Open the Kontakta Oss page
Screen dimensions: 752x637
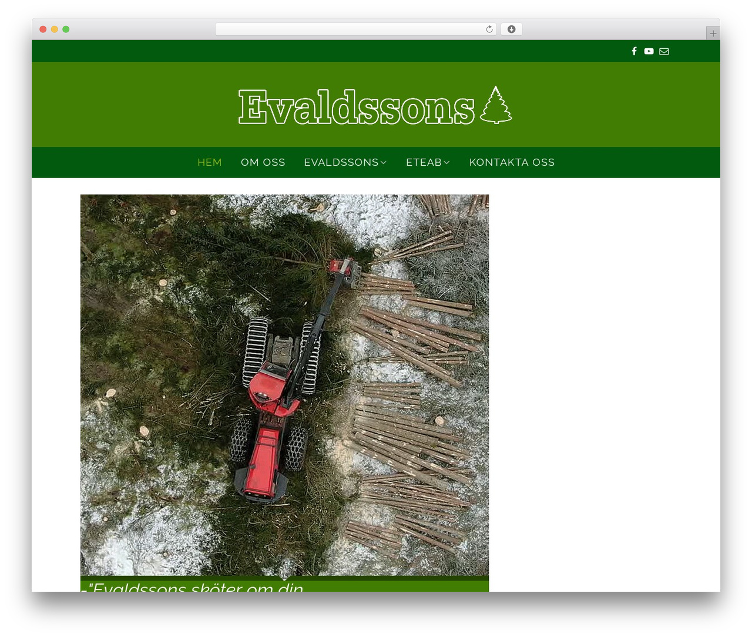pos(512,162)
